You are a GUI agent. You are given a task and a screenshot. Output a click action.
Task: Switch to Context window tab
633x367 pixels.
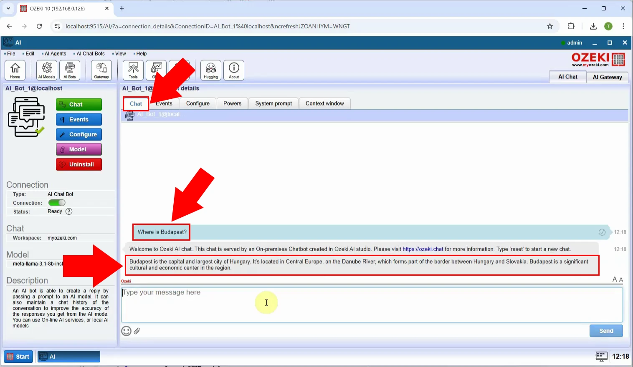click(x=325, y=103)
